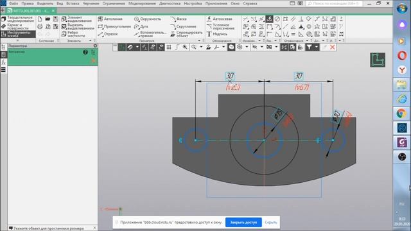The height and width of the screenshot is (231, 411).
Task: Select the Дуга arc tool
Action: [141, 26]
